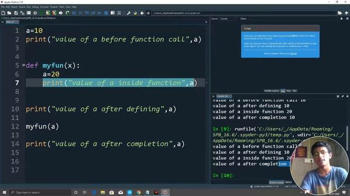The height and width of the screenshot is (196, 350).
Task: Click the debug step icon
Action: pyautogui.click(x=80, y=13)
